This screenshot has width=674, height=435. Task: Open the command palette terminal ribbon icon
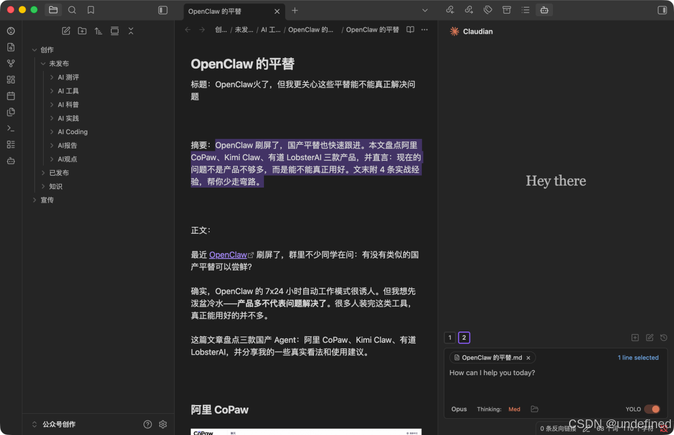pyautogui.click(x=11, y=128)
